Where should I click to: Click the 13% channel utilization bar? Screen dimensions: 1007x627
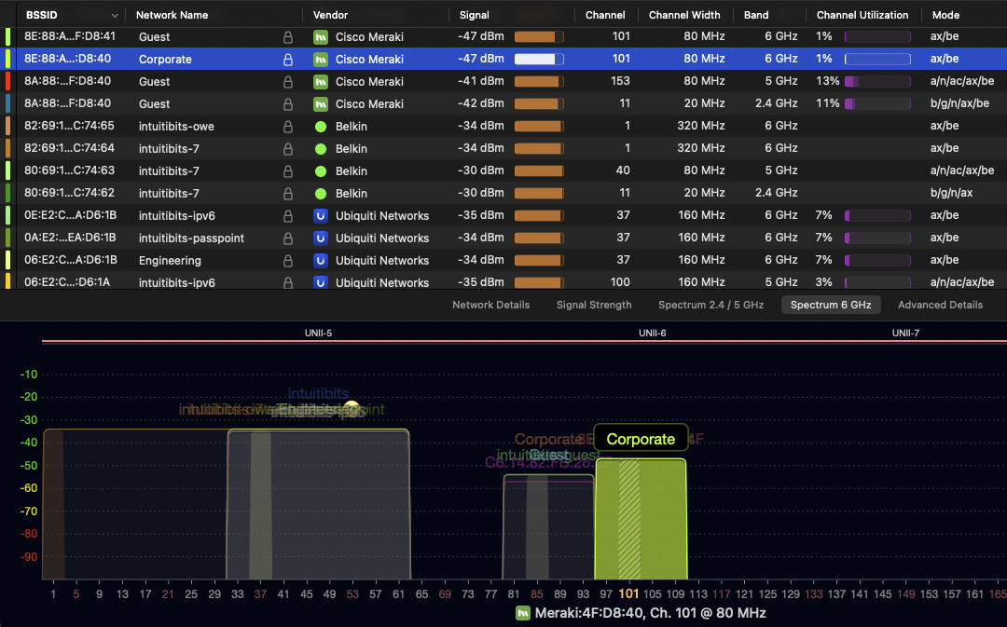point(877,81)
